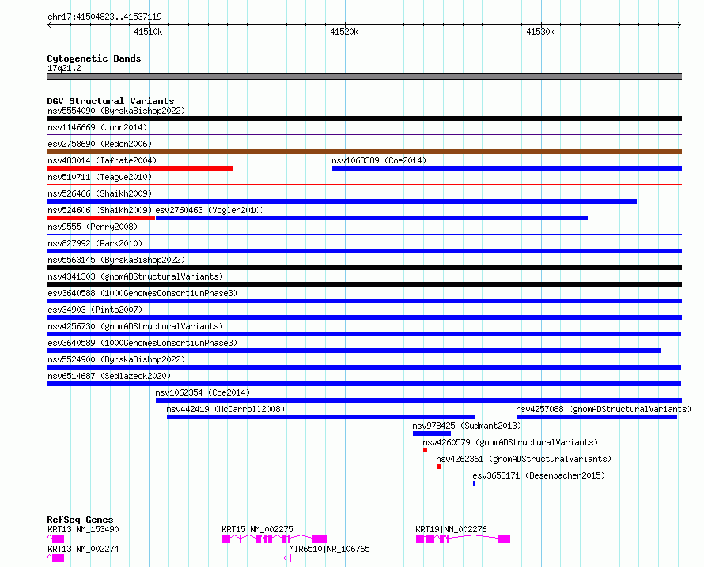Viewport: 704px width, 567px height.
Task: Select the KRT13|NM_002274 gene glyph
Action: click(x=55, y=558)
